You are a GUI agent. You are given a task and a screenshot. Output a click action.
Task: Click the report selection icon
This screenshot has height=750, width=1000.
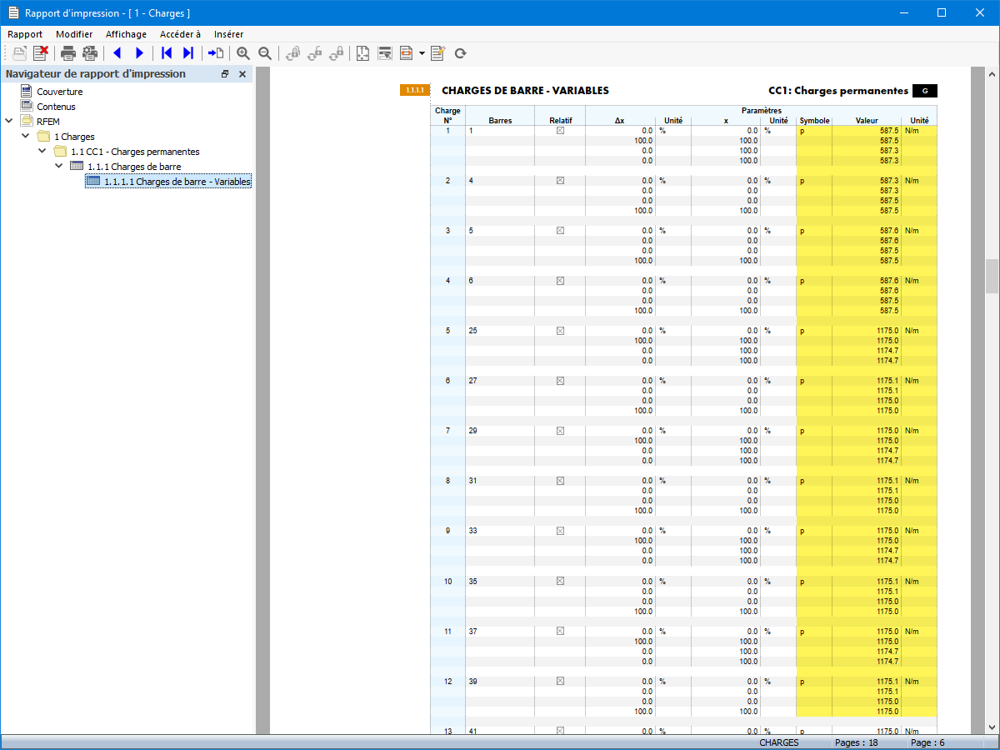click(x=385, y=53)
